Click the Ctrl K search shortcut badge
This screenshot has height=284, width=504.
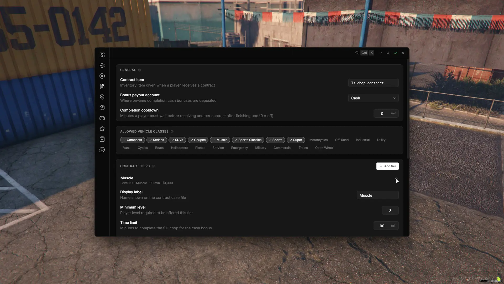(x=367, y=53)
